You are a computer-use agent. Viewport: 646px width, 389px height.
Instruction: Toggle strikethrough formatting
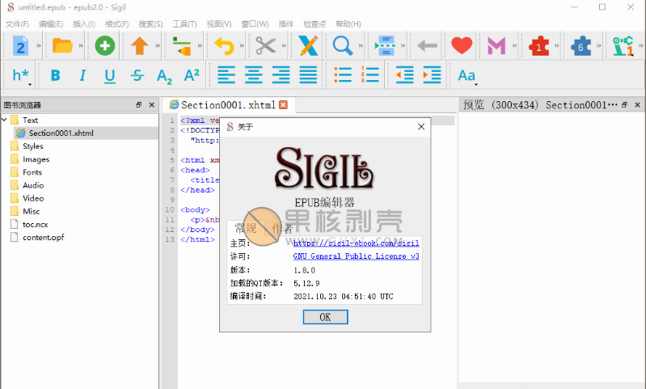137,75
